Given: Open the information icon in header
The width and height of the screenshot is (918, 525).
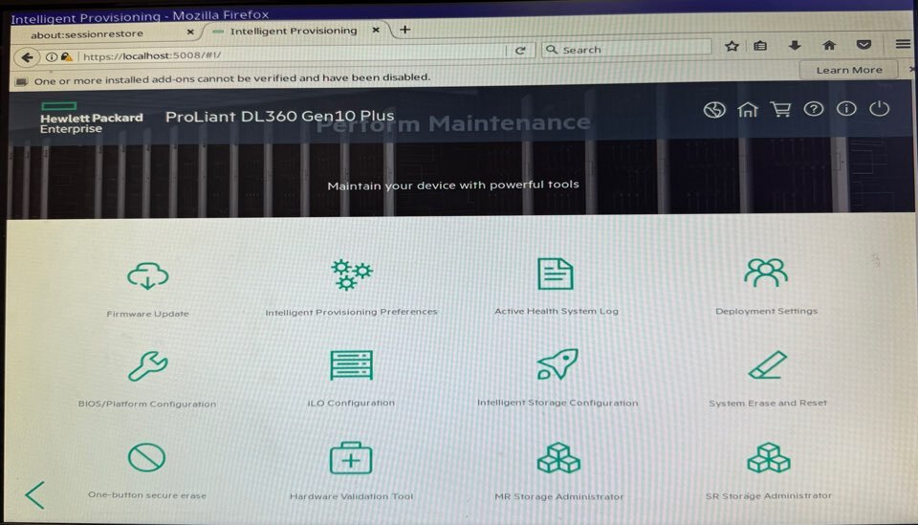Looking at the screenshot, I should click(846, 108).
